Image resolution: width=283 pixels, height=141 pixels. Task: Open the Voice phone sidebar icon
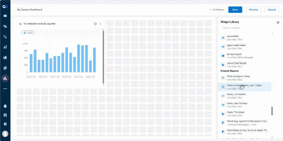pos(5,37)
